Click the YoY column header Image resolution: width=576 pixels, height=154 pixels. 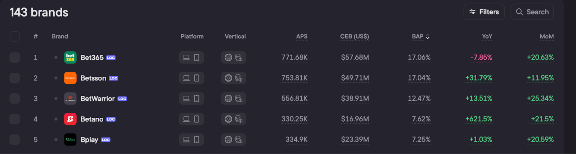click(487, 37)
